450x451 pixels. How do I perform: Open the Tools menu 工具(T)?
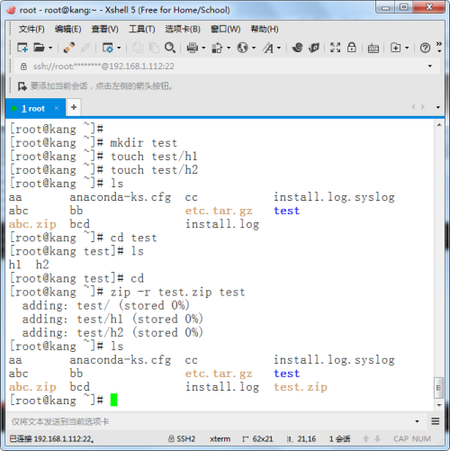[142, 29]
